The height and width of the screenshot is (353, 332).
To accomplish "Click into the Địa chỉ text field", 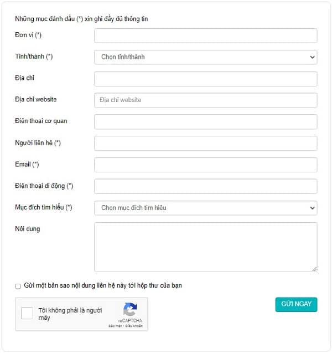I will pos(206,79).
